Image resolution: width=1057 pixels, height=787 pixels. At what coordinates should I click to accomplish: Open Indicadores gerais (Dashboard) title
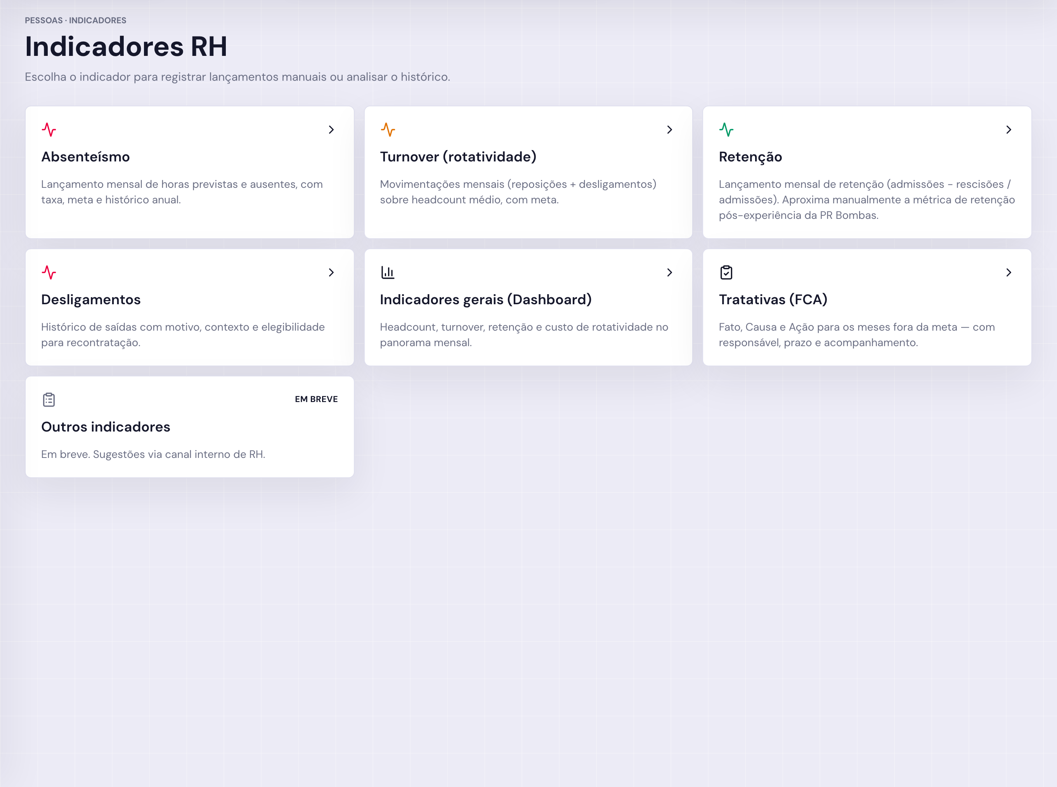pyautogui.click(x=486, y=300)
